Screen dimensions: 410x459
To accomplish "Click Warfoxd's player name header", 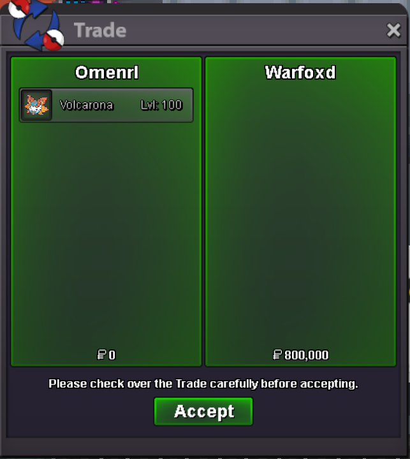I will point(300,72).
